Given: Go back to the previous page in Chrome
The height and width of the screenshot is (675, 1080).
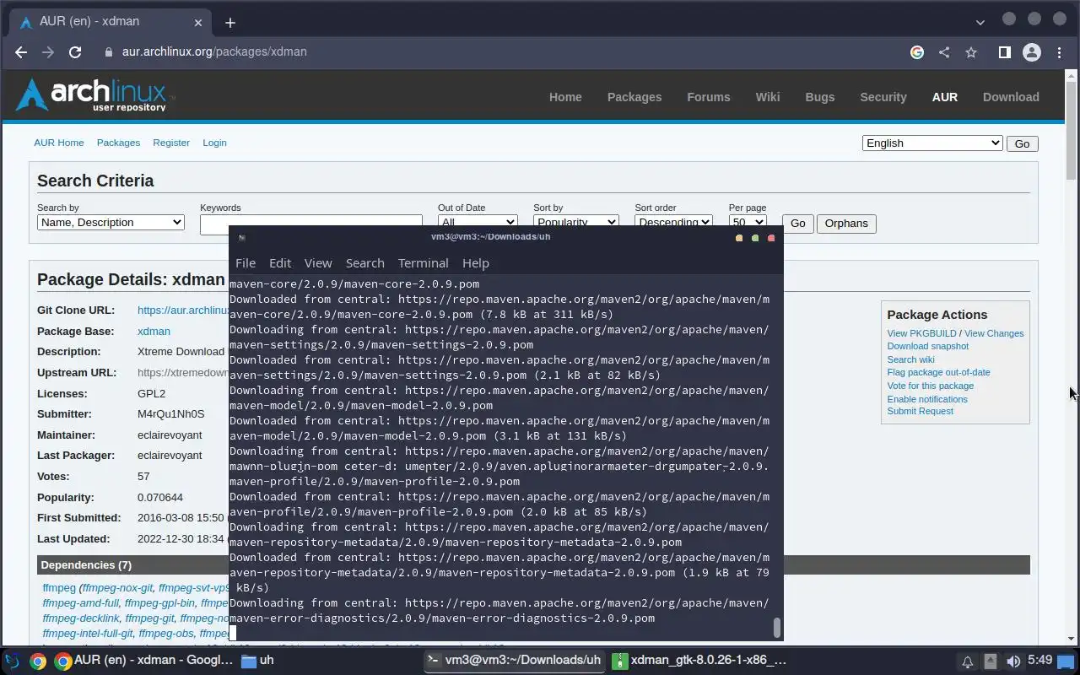Looking at the screenshot, I should point(21,52).
